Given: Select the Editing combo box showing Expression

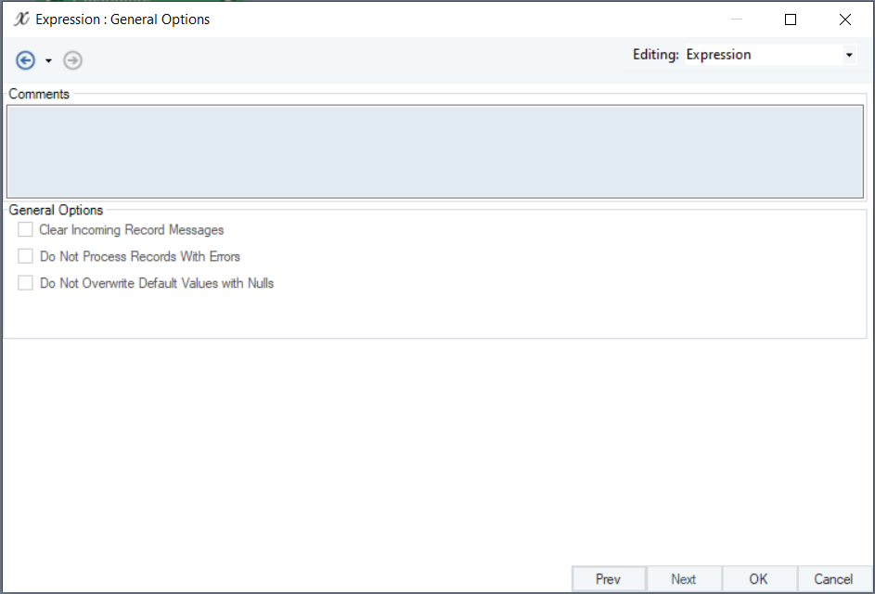Looking at the screenshot, I should (761, 55).
